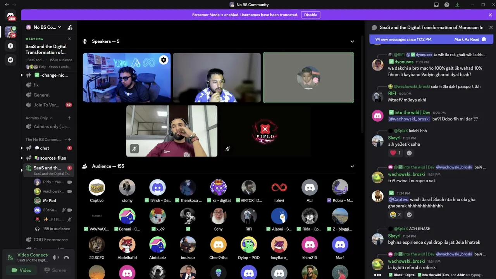Close the Streamer Mode notification bar
The width and height of the screenshot is (496, 279).
click(x=490, y=15)
